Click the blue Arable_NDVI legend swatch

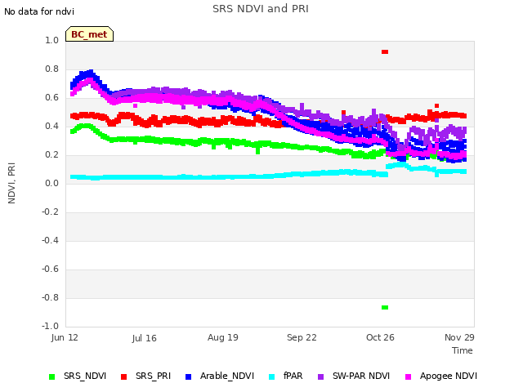[188, 376]
